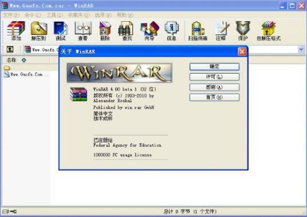Close the 关于 WinRAR dialog
This screenshot has width=307, height=217.
[x=242, y=52]
